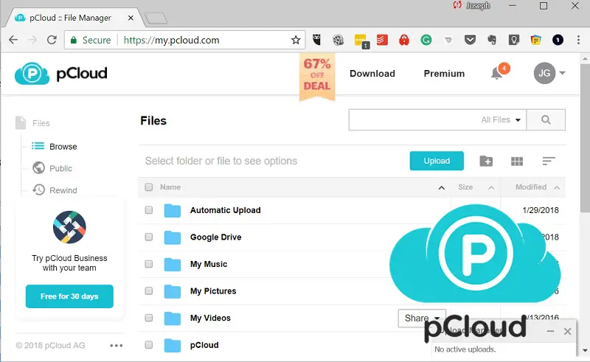Screen dimensions: 590x362
Task: Open the Google Drive folder name
Action: (215, 237)
